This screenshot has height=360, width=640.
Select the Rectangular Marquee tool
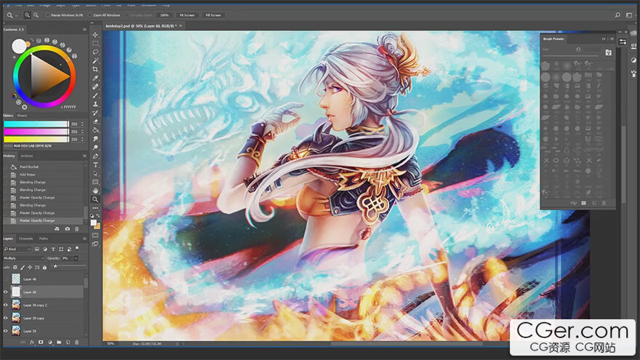(x=95, y=43)
